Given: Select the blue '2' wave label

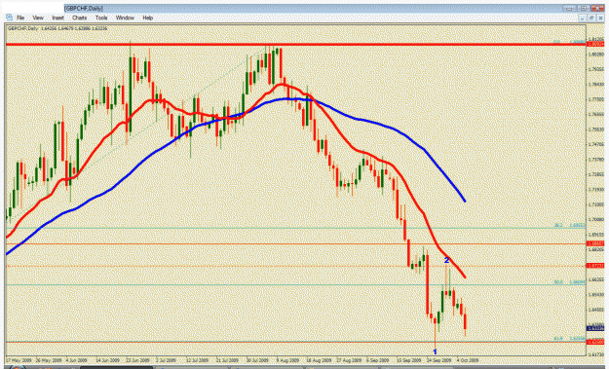Looking at the screenshot, I should [446, 260].
